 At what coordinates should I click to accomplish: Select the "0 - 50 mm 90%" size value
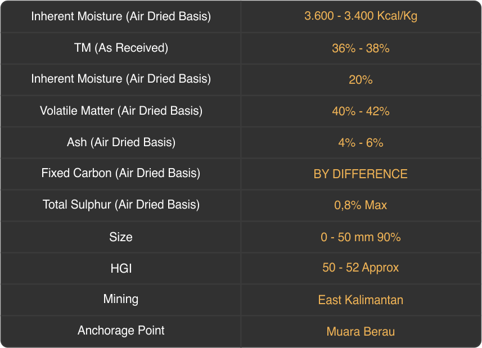(361, 237)
